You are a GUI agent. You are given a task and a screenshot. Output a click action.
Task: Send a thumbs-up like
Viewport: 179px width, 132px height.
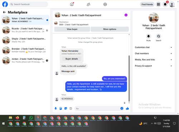pyautogui.click(x=127, y=109)
